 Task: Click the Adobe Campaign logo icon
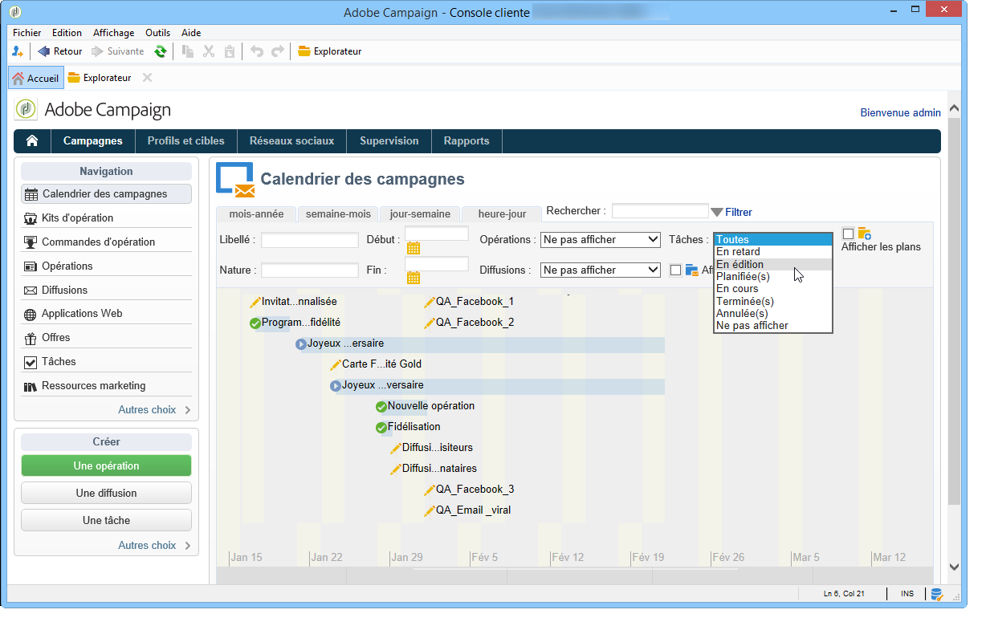(26, 109)
